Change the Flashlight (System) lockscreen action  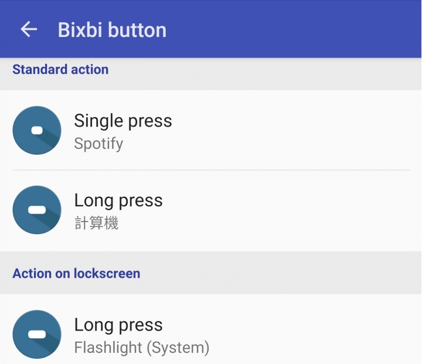[142, 348]
